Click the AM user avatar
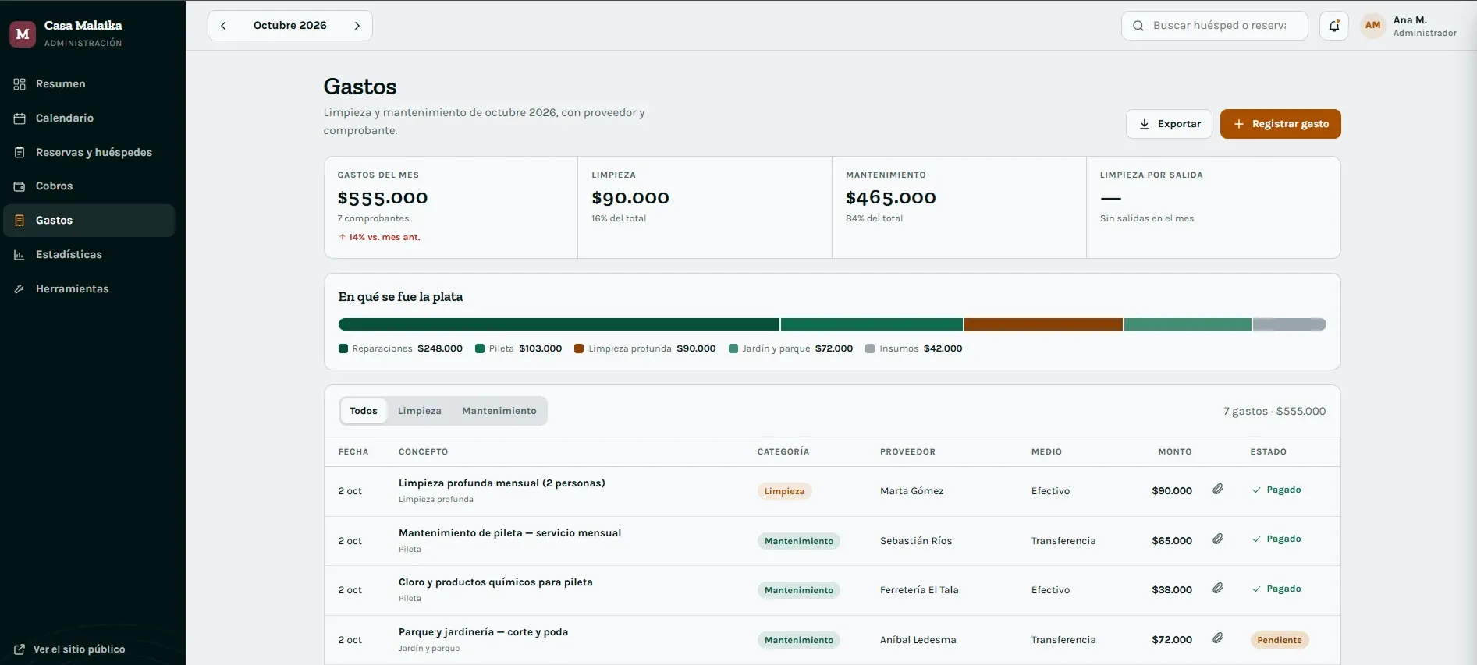The width and height of the screenshot is (1477, 665). pos(1372,26)
